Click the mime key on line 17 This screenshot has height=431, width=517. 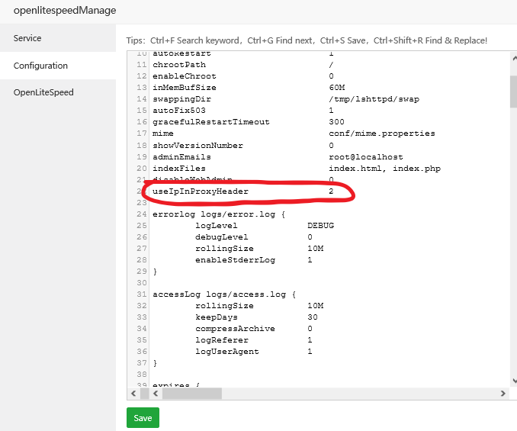[163, 133]
